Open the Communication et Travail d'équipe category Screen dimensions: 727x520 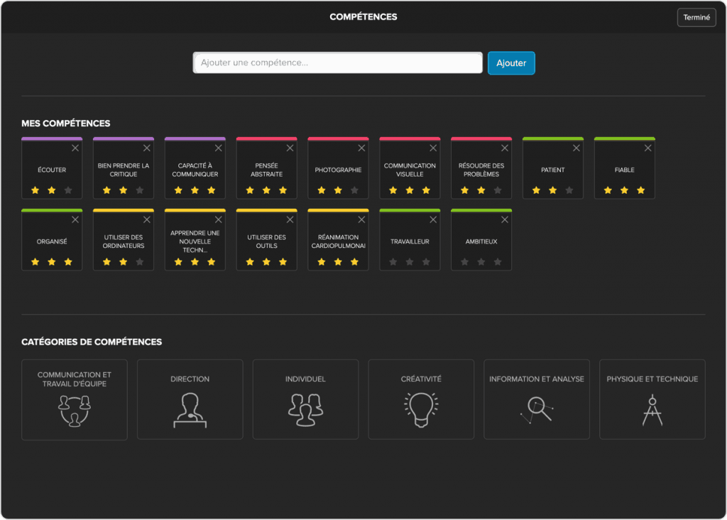[x=75, y=399]
